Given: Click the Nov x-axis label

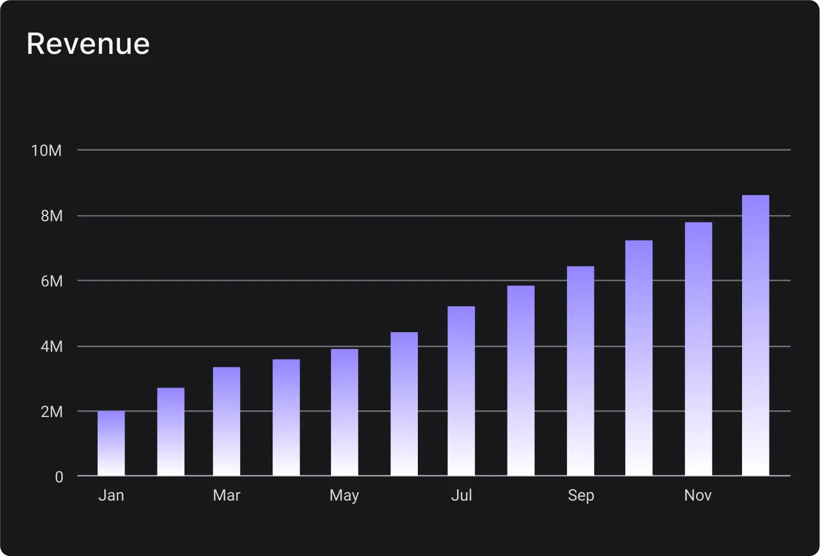Looking at the screenshot, I should point(698,496).
